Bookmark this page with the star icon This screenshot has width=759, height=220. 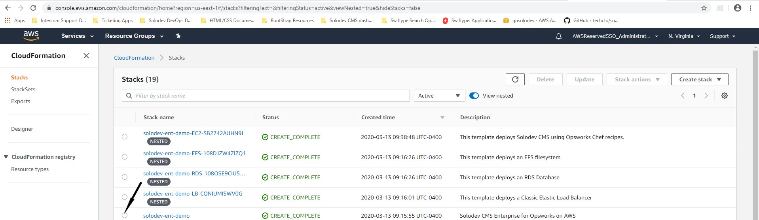coord(704,8)
